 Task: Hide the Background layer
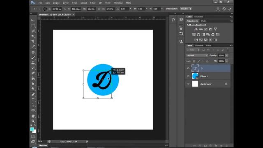[x=188, y=84]
